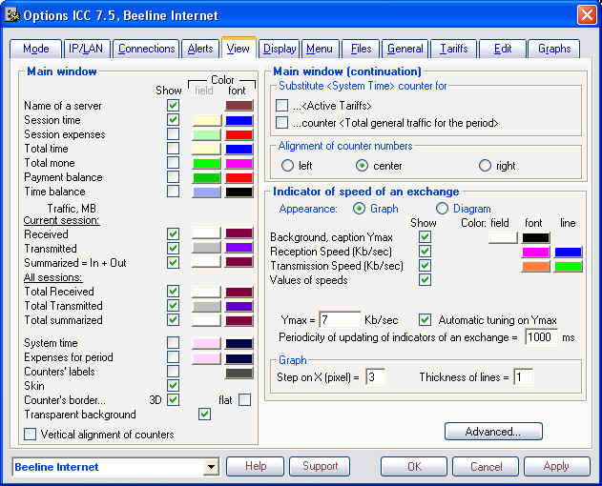Image resolution: width=602 pixels, height=486 pixels.
Task: Toggle the Skin checkbox
Action: (x=173, y=386)
